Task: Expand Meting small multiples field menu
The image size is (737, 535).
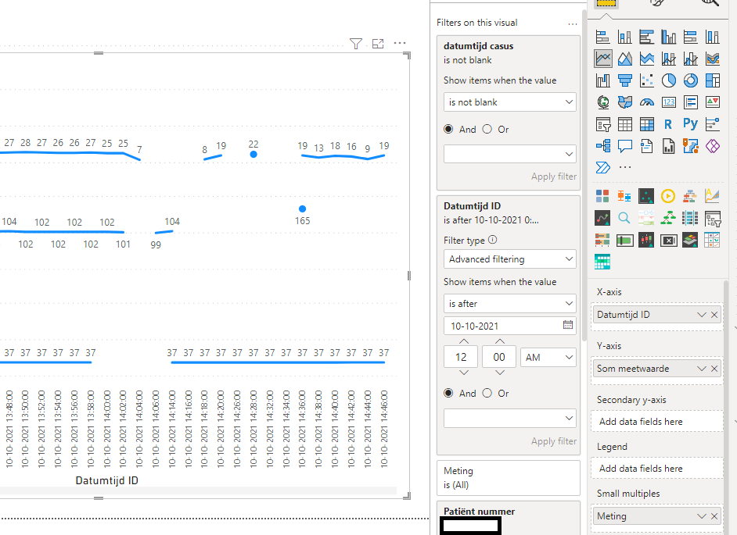Action: pos(701,516)
